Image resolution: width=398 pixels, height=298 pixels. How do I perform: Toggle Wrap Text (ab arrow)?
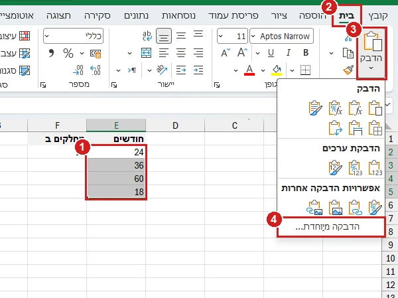(147, 36)
